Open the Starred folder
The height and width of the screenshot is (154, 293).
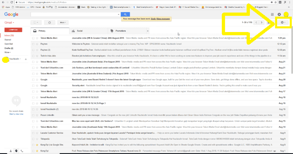[x=8, y=40]
